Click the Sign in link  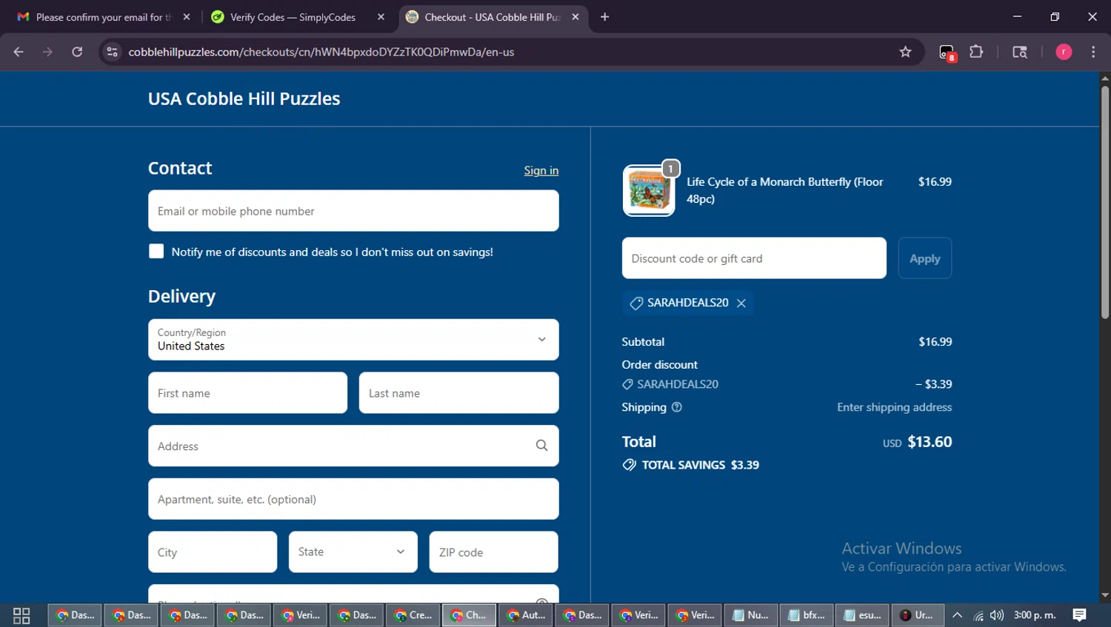tap(541, 170)
